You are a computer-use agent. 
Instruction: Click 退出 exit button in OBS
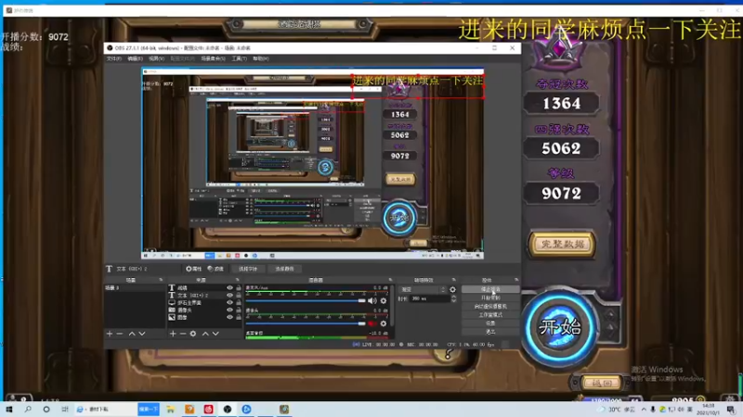[x=490, y=332]
